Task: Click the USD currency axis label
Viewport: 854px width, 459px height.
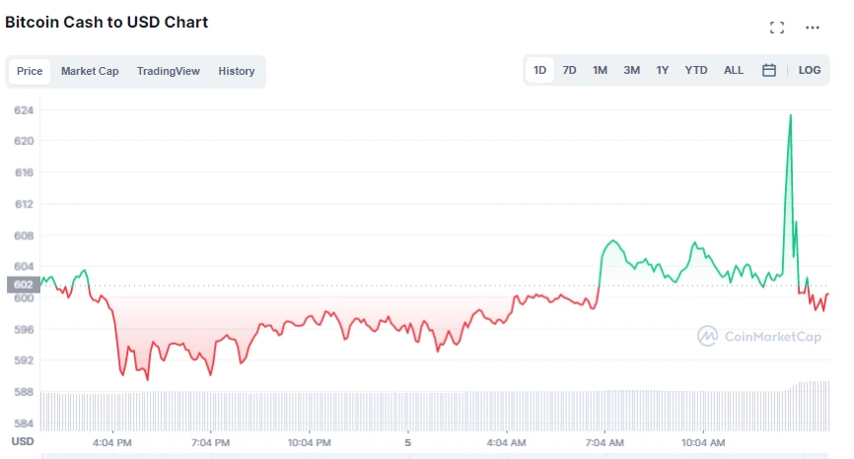Action: [23, 440]
